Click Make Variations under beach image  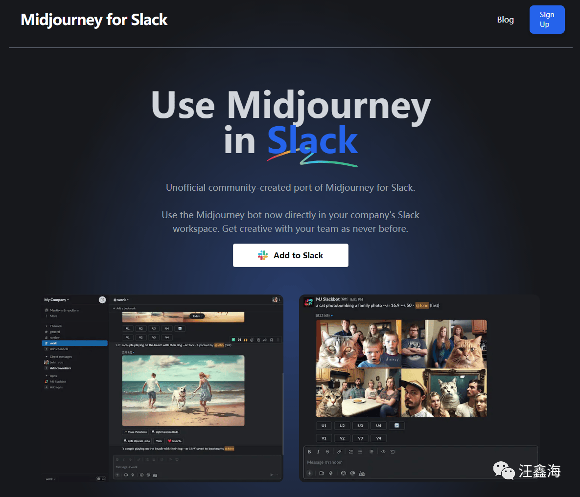[x=136, y=432]
